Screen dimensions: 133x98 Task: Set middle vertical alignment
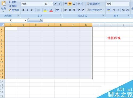pos(70,4)
